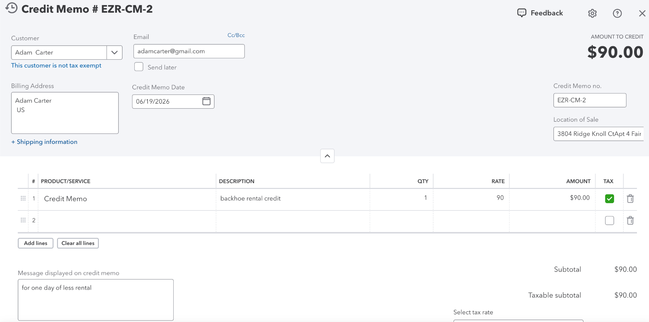Click the Select tax rate label
This screenshot has width=649, height=322.
click(473, 312)
